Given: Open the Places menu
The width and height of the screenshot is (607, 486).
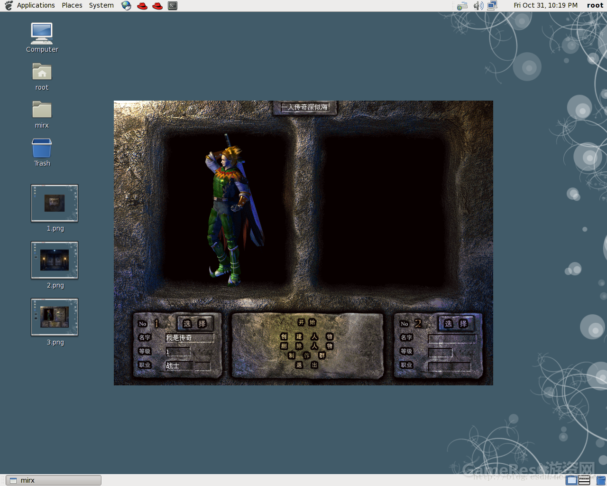Looking at the screenshot, I should 72,5.
